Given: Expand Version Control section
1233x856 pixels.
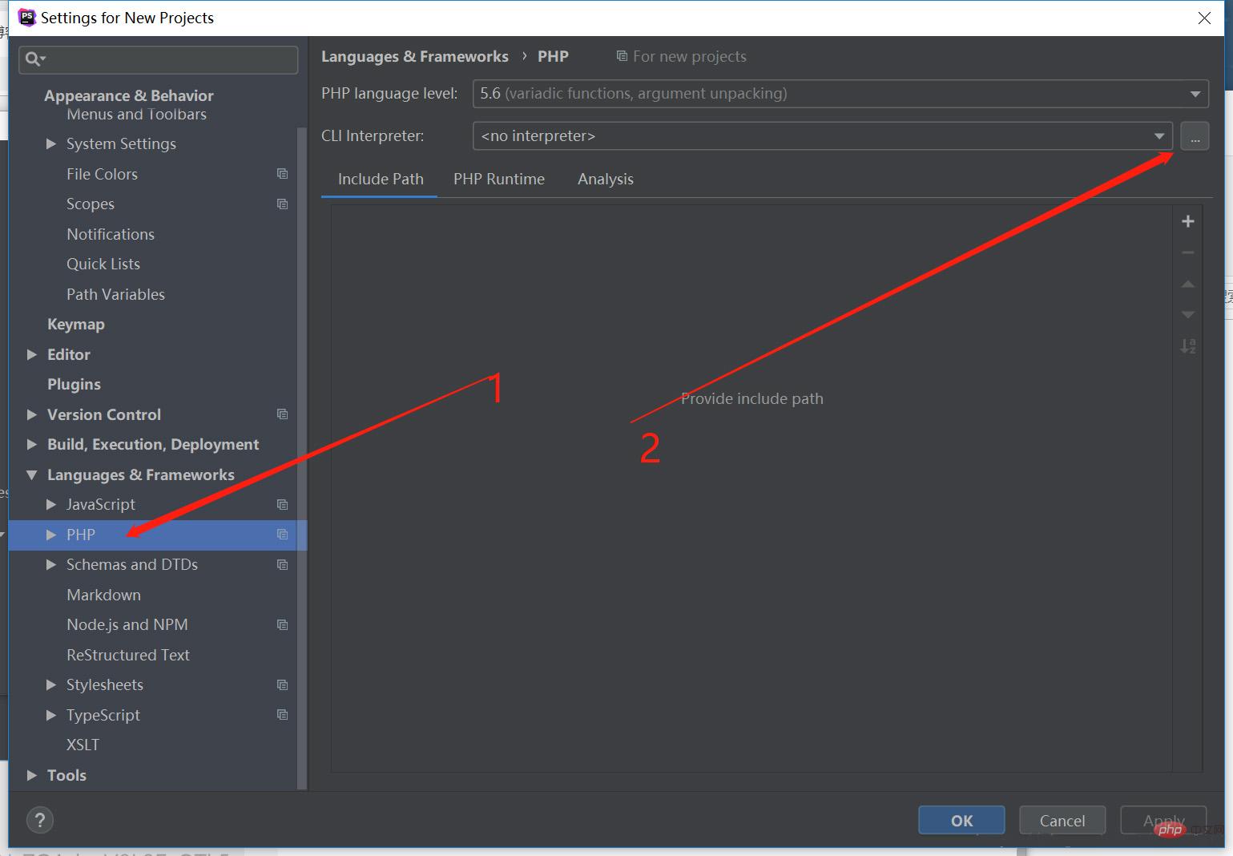Looking at the screenshot, I should tap(32, 414).
